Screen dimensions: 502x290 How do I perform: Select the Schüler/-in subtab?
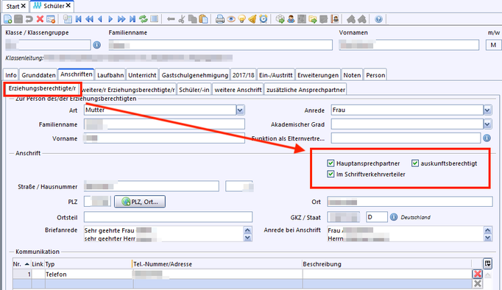194,90
